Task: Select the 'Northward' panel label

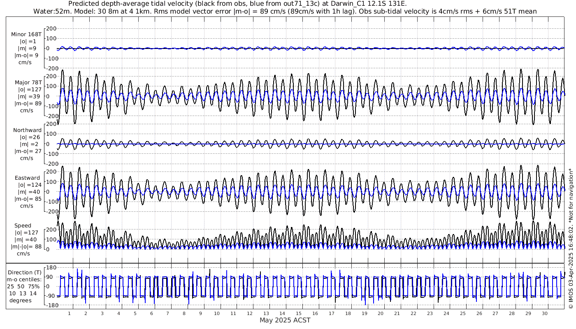Action: pos(27,130)
